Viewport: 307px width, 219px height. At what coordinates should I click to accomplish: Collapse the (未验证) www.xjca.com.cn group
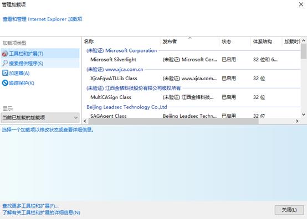pos(115,69)
